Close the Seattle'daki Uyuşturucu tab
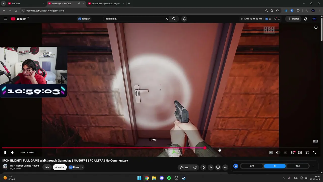The image size is (323, 182). tap(124, 4)
